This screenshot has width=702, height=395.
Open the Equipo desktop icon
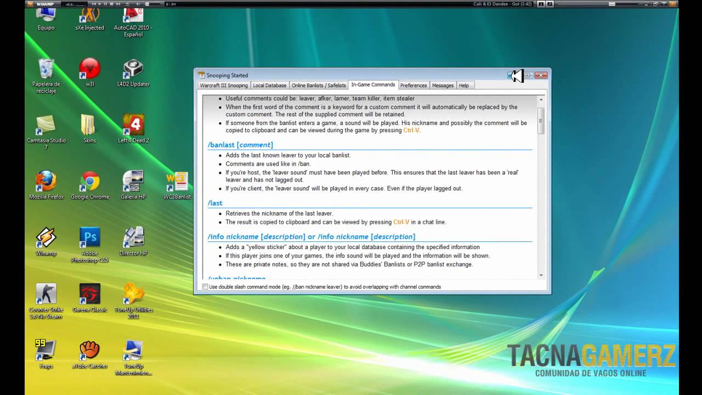click(46, 18)
